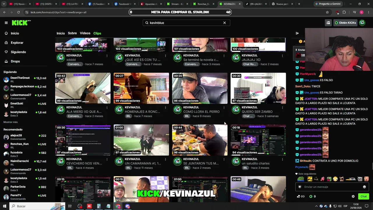The width and height of the screenshot is (373, 210).
Task: Click the browser address bar URL
Action: [x=58, y=12]
